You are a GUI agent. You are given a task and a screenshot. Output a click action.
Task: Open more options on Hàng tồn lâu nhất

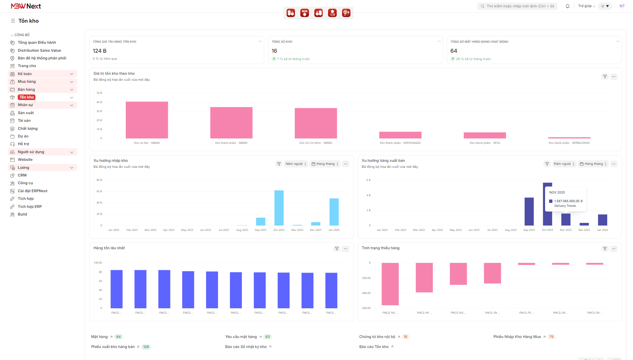click(x=346, y=249)
